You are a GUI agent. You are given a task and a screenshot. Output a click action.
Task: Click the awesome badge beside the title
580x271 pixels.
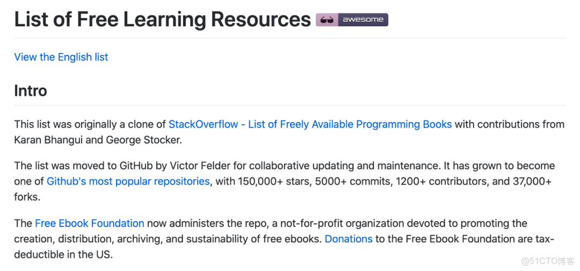(x=352, y=20)
